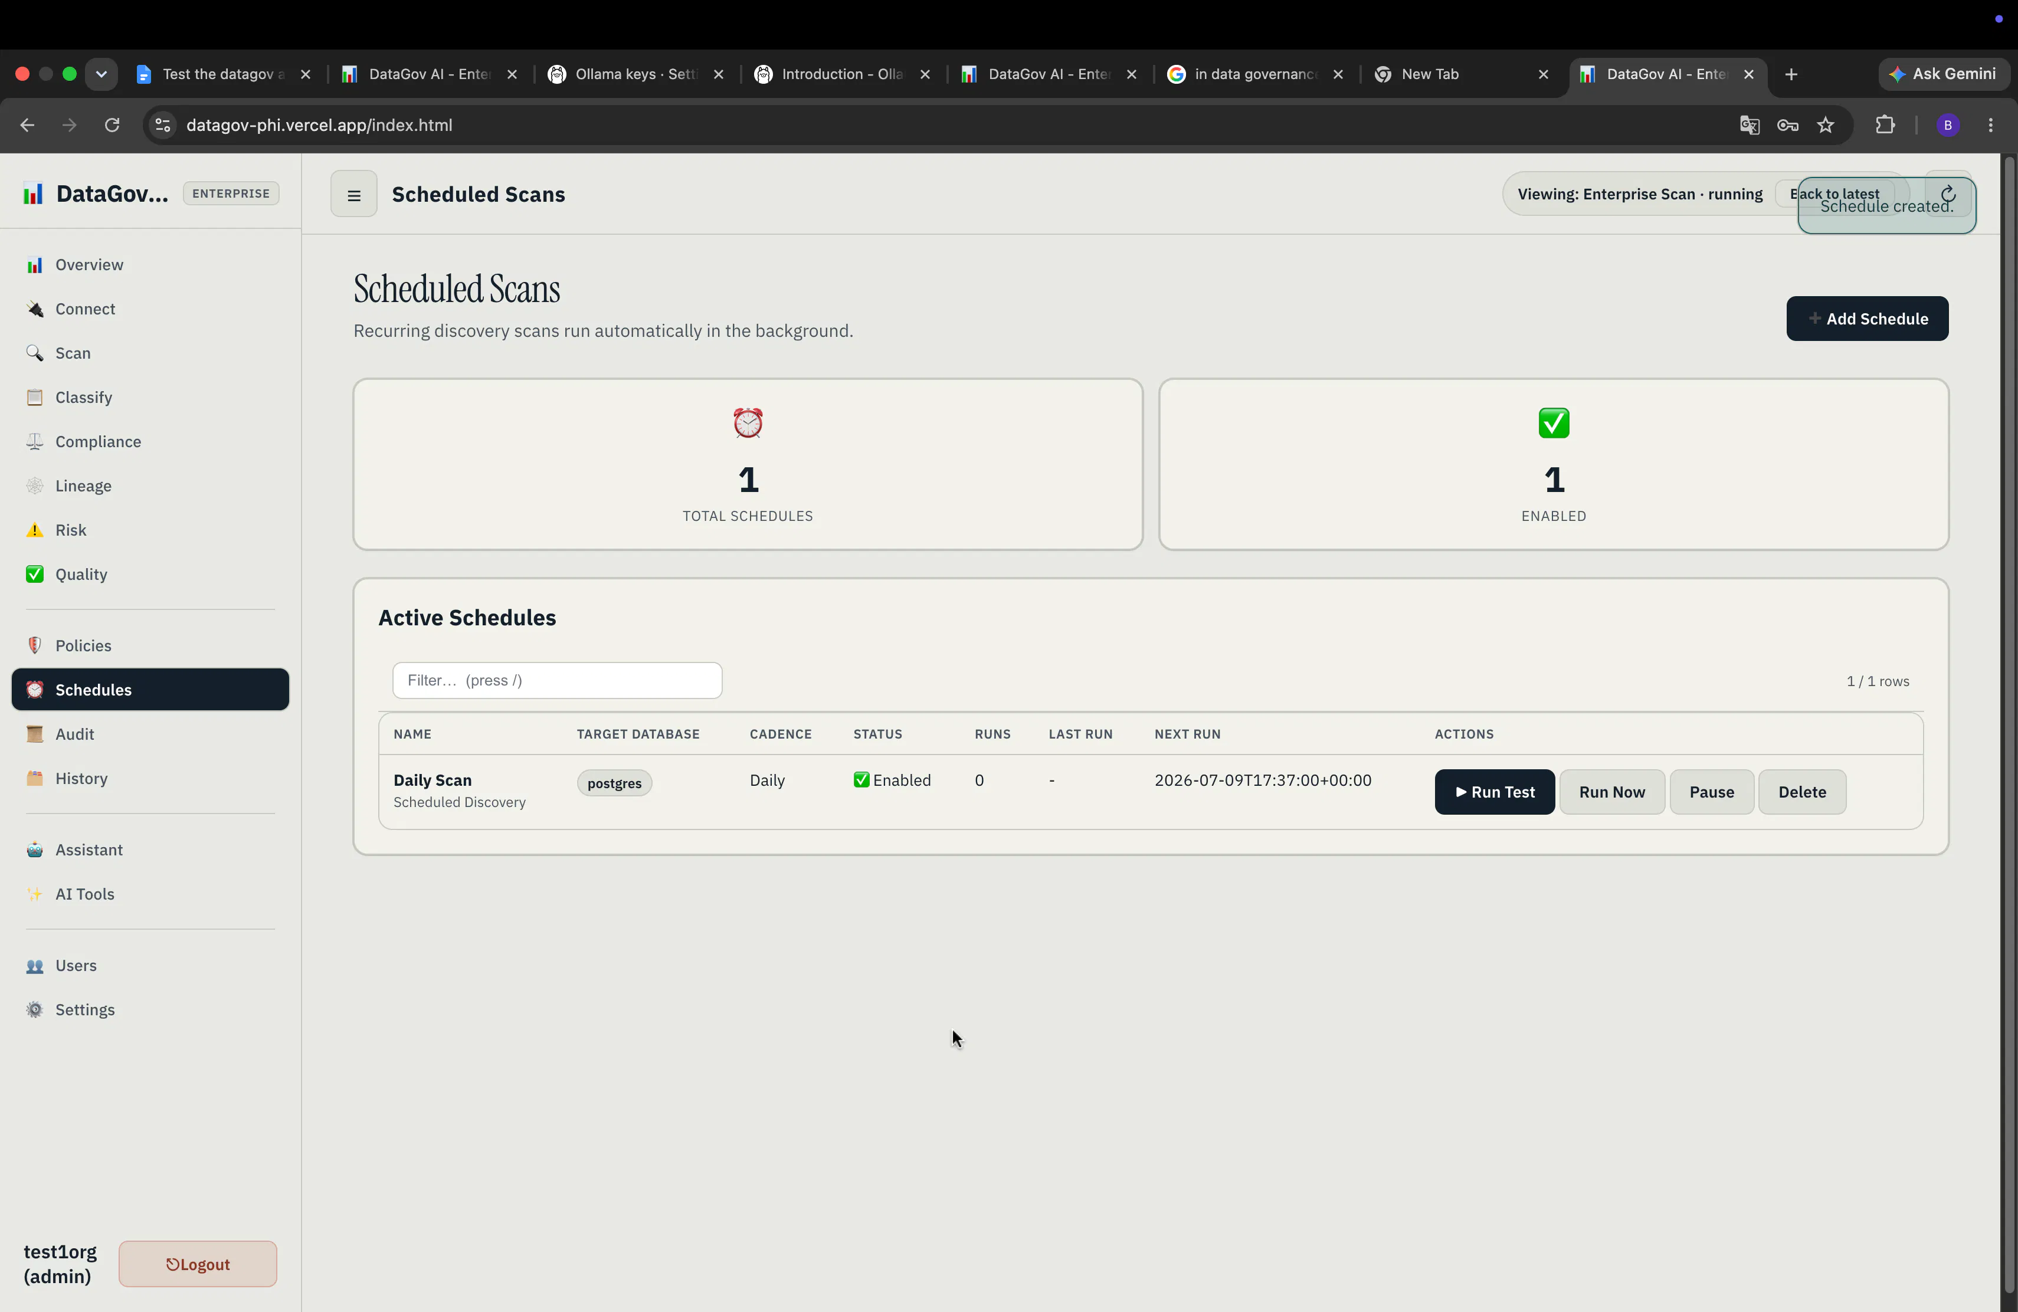Open the Risk page
This screenshot has height=1312, width=2018.
150,530
